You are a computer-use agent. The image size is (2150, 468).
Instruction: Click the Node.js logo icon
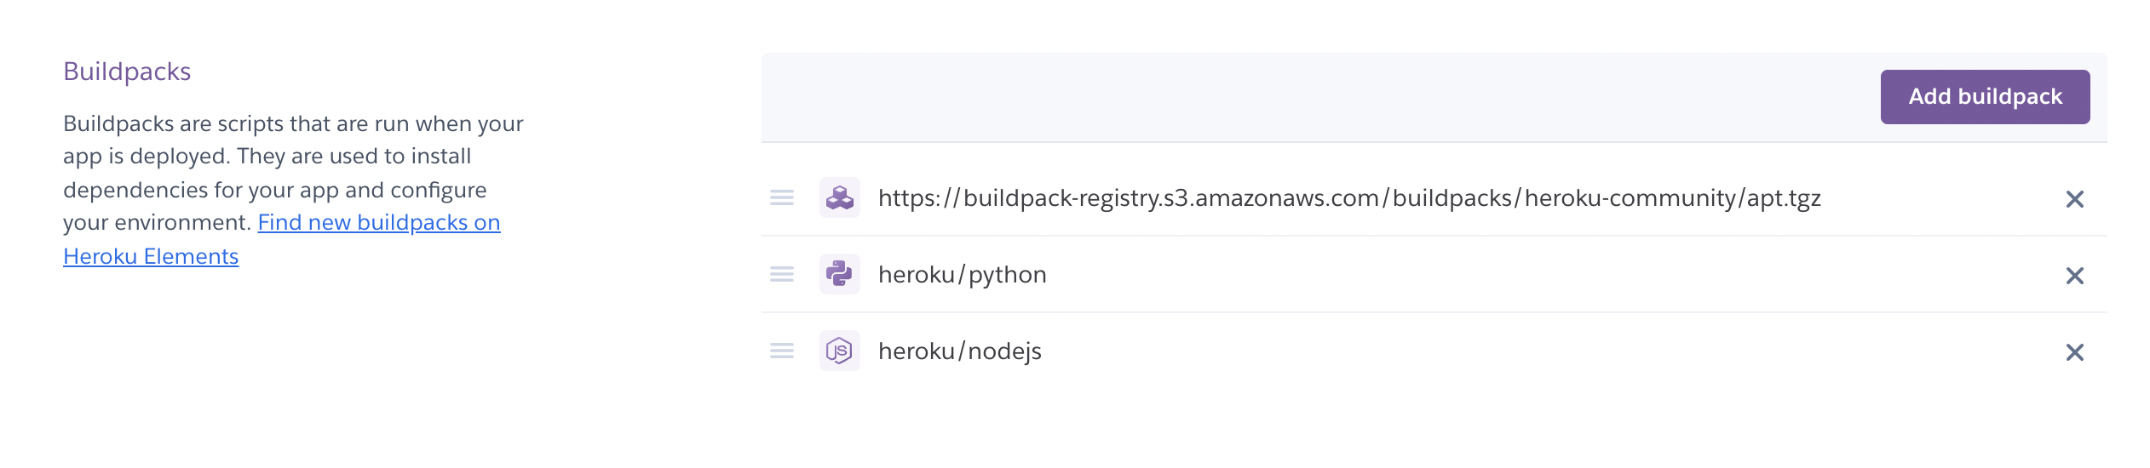point(840,351)
